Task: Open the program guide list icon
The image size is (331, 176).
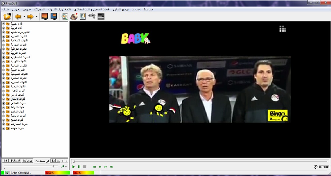Action: point(82,17)
